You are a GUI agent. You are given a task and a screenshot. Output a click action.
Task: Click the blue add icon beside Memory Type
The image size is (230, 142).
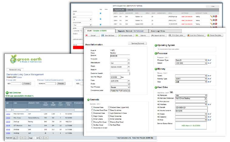point(209,79)
